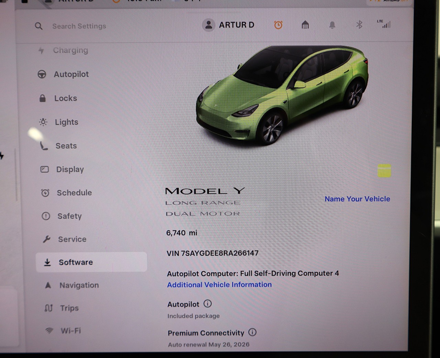
Task: Tap the orange alarm clock icon
Action: coord(278,25)
